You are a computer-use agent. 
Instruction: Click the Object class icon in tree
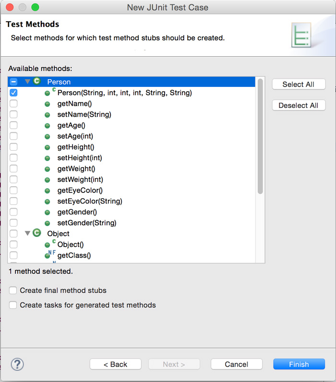click(x=37, y=234)
